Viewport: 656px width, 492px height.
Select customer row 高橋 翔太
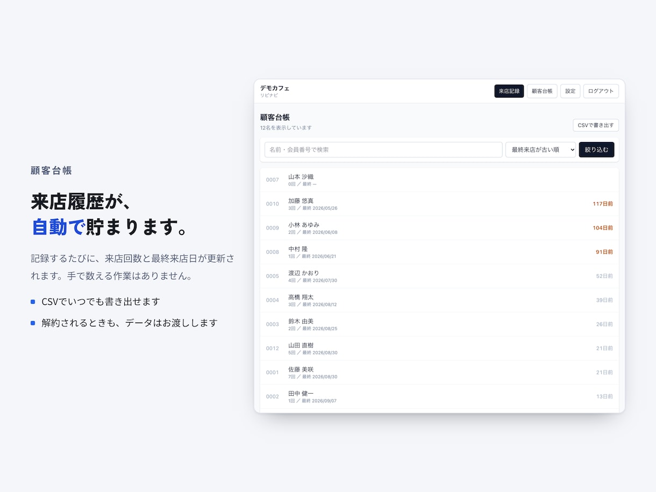[439, 301]
